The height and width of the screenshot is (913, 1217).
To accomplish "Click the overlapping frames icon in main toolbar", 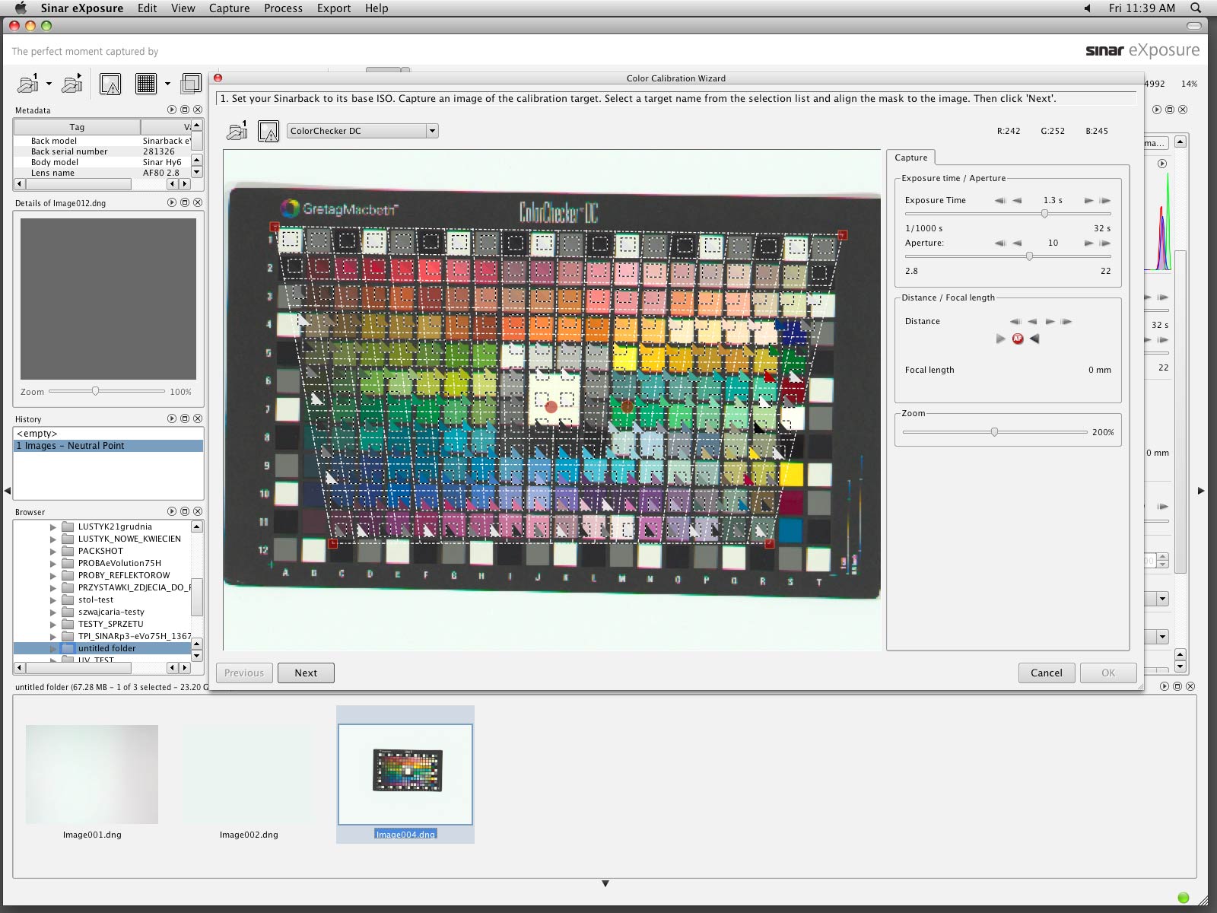I will [x=191, y=83].
